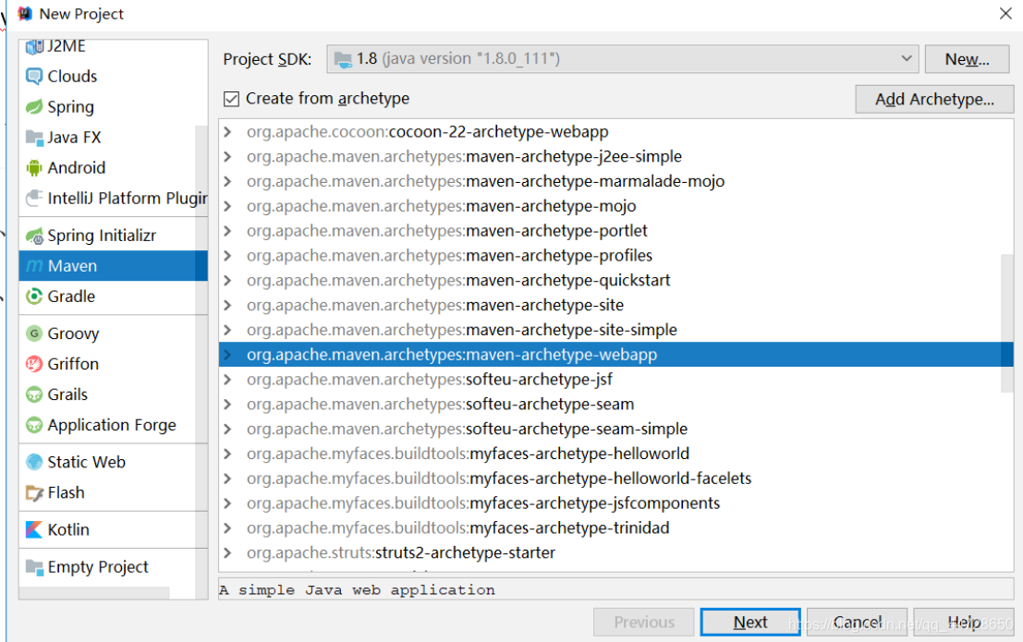Select Kotlin project type label
Screen dimensions: 1023x642
pyautogui.click(x=68, y=529)
